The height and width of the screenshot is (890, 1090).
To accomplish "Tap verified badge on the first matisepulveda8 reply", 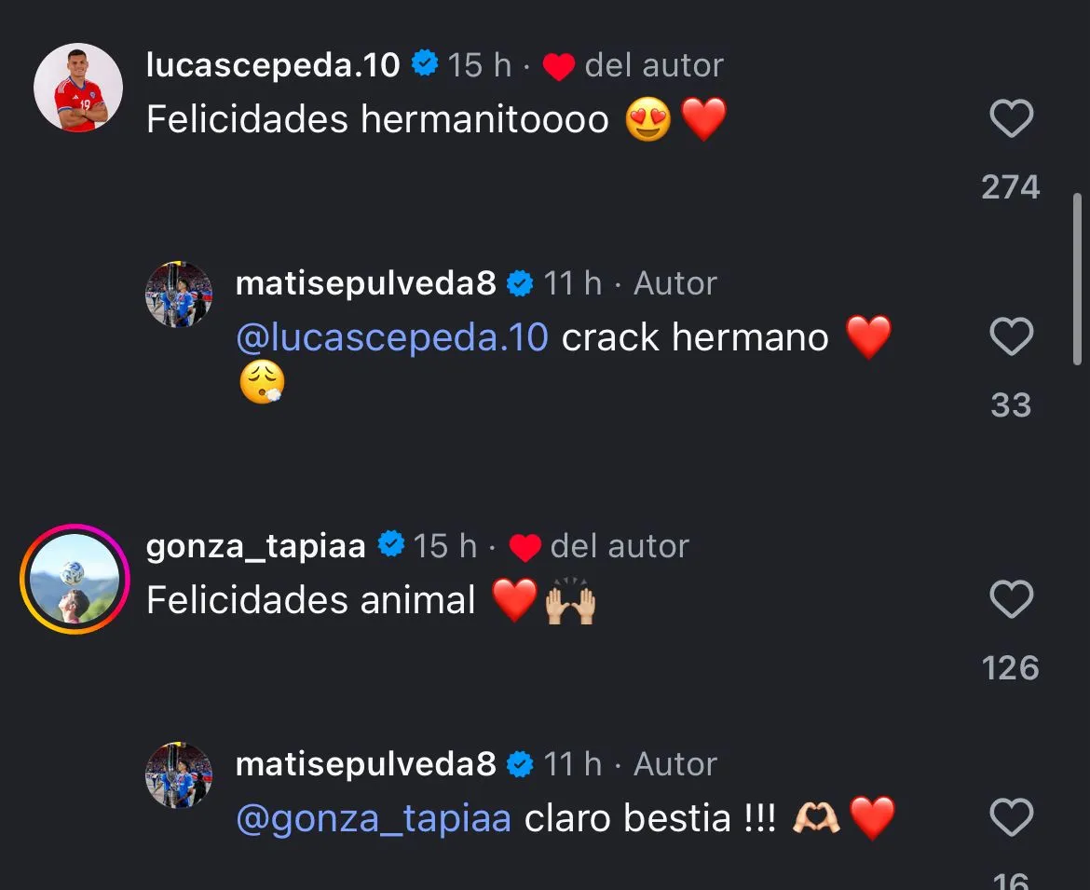I will coord(520,283).
